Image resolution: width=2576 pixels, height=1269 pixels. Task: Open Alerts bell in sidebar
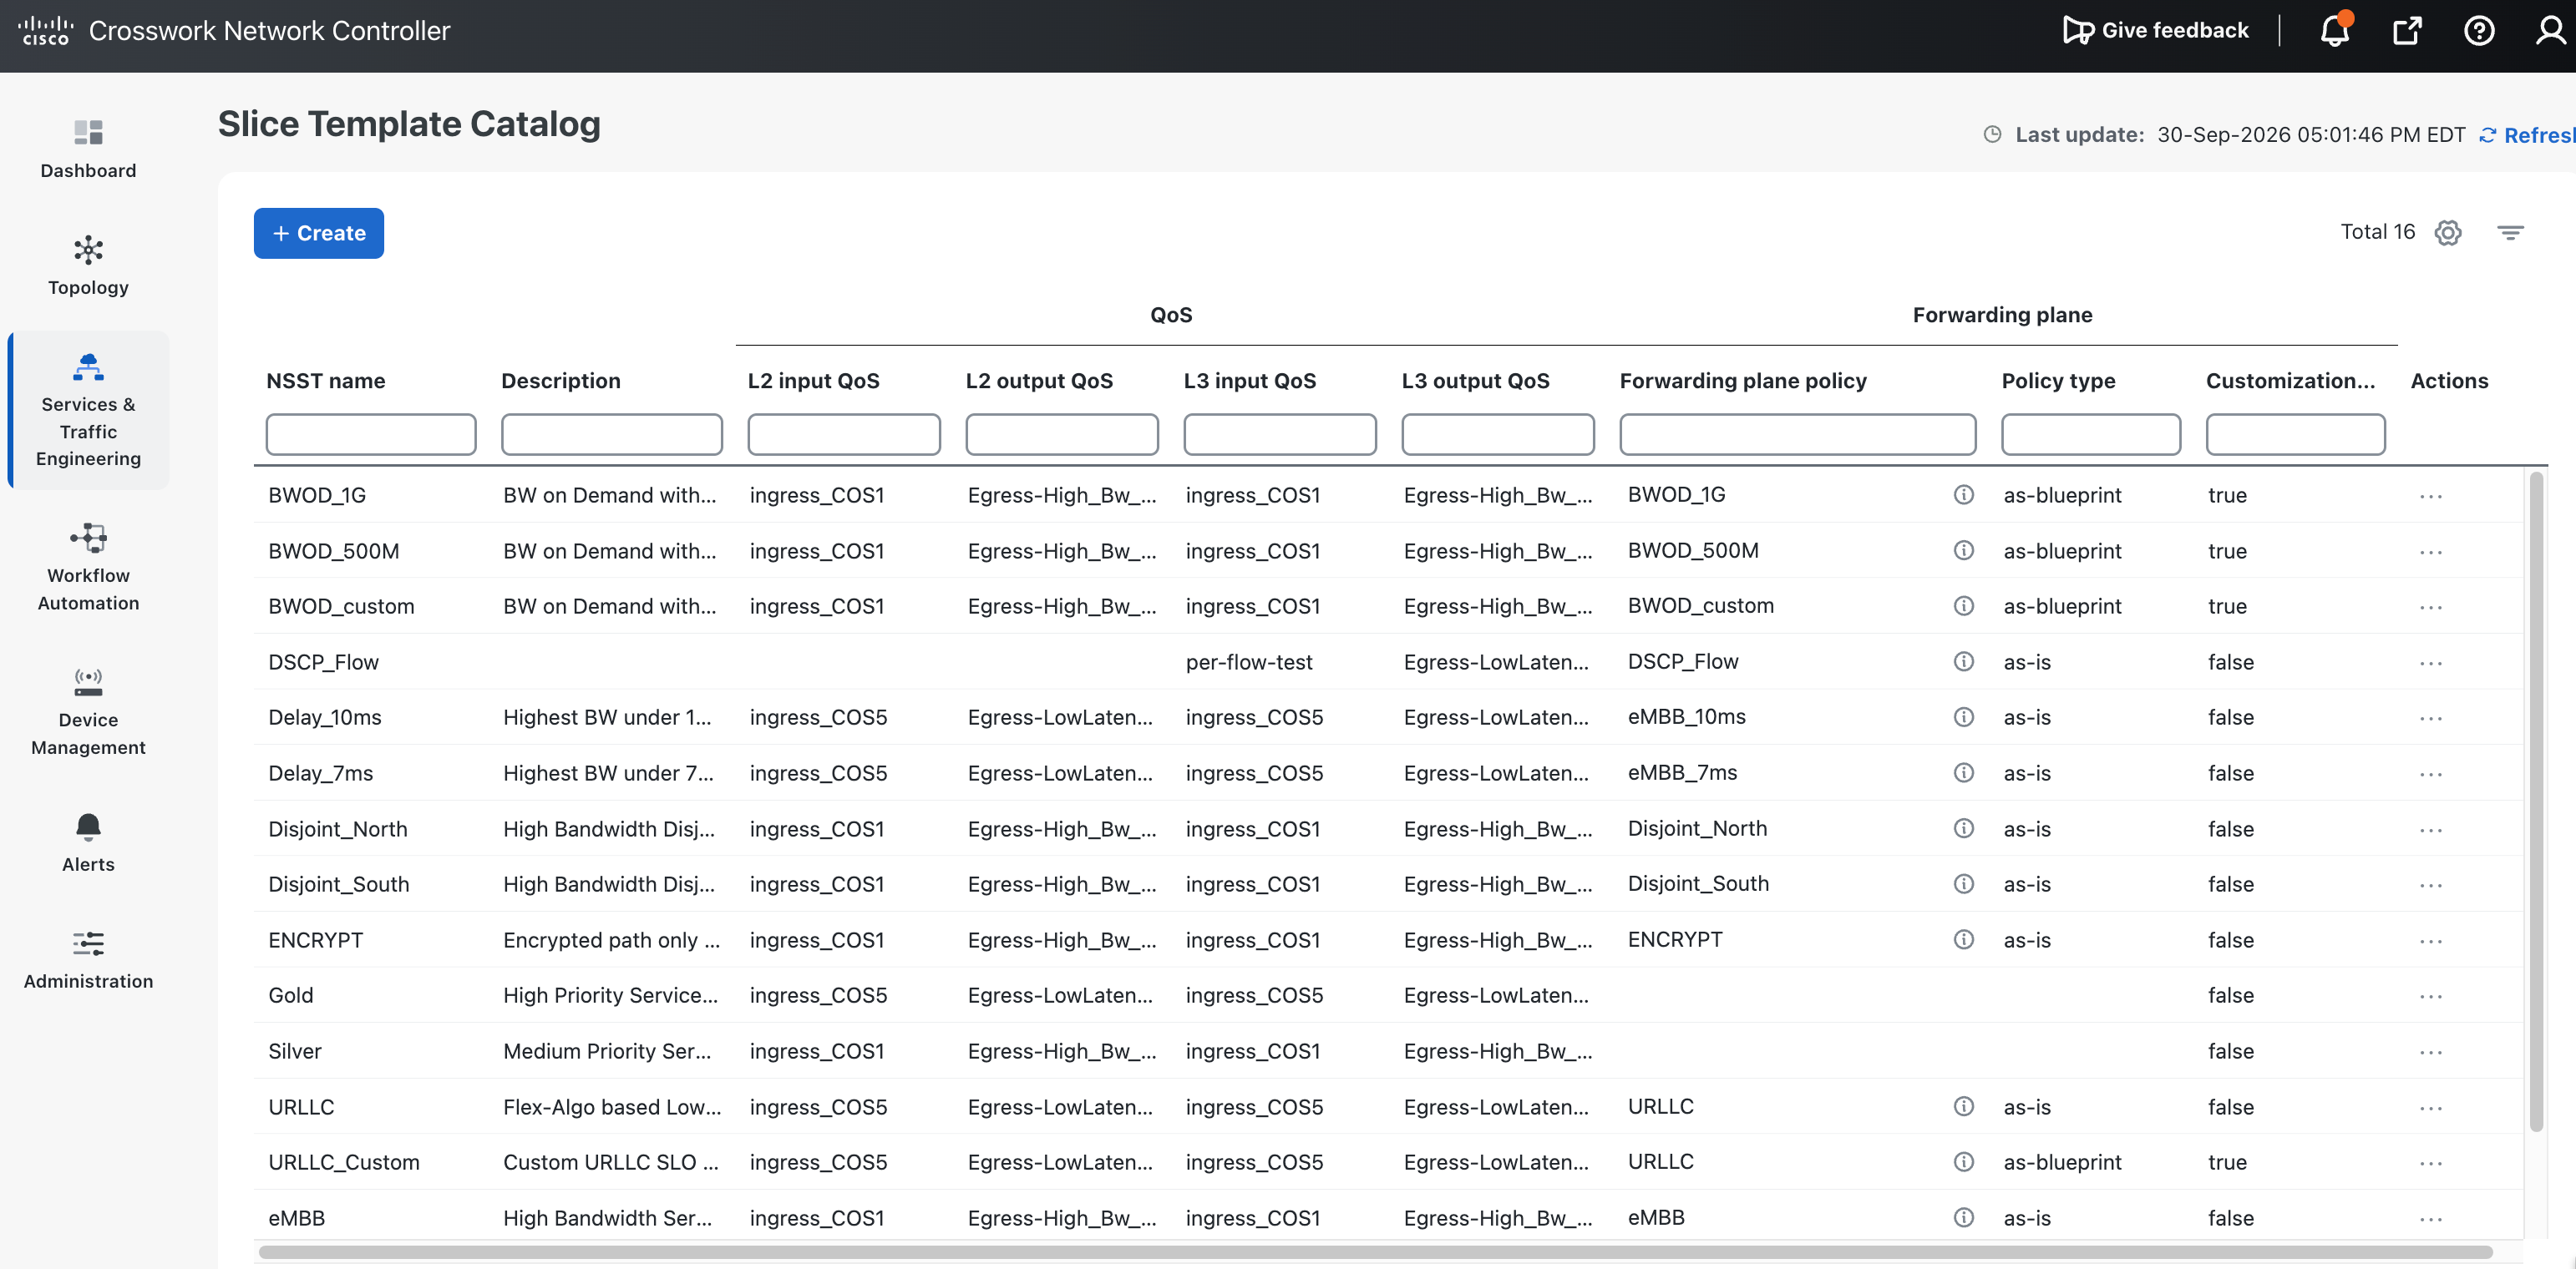point(88,827)
